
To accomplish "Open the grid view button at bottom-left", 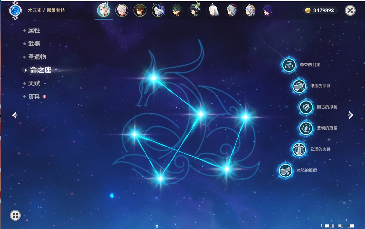I will [15, 215].
